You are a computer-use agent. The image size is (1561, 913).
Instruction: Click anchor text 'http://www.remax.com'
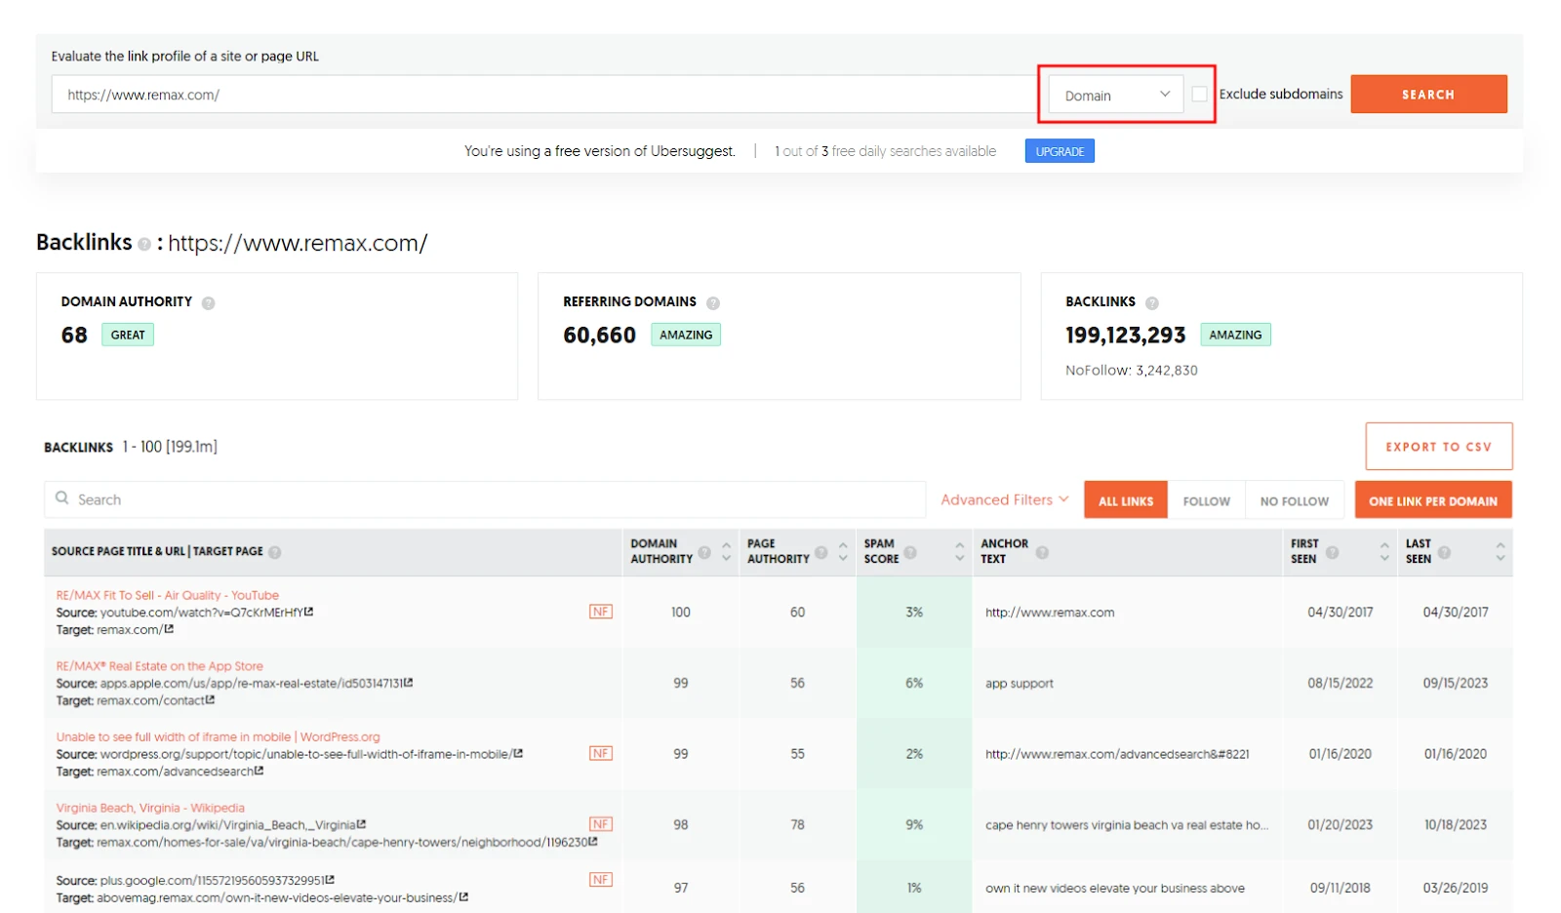coord(1050,613)
